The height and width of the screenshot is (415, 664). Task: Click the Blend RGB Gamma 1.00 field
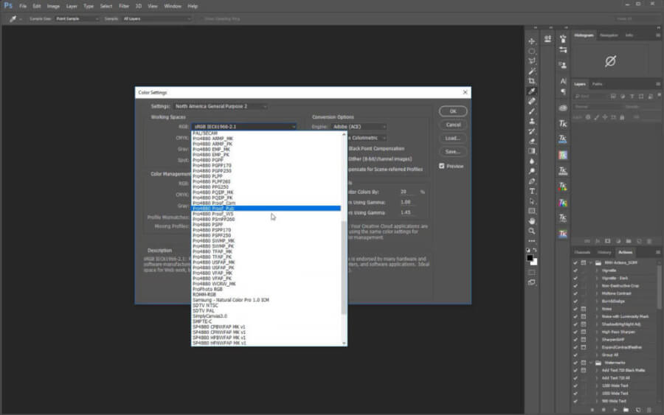point(408,202)
